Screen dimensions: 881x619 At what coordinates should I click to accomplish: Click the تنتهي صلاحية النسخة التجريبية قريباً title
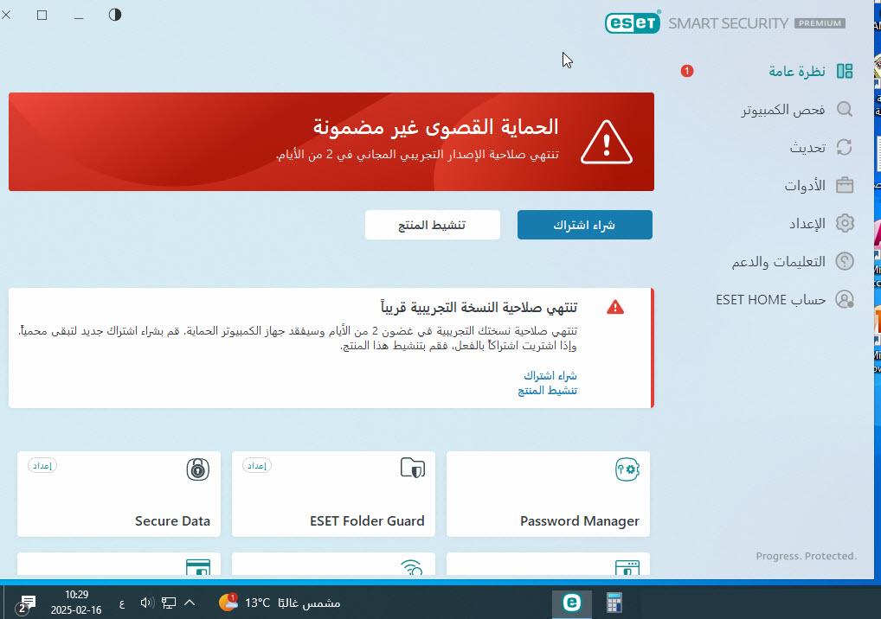[479, 308]
